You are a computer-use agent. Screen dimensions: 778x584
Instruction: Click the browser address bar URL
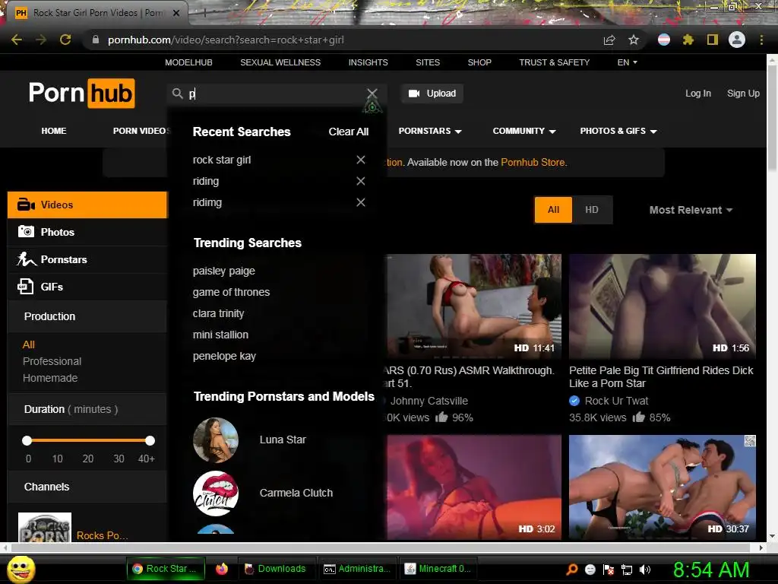click(226, 40)
